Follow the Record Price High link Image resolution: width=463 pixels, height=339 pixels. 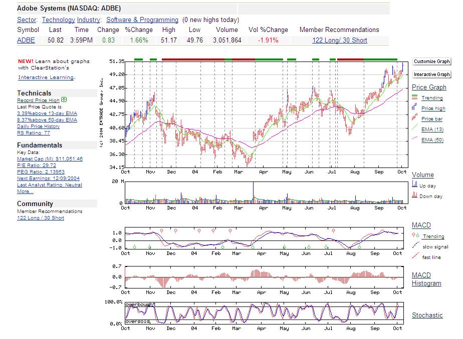[39, 100]
